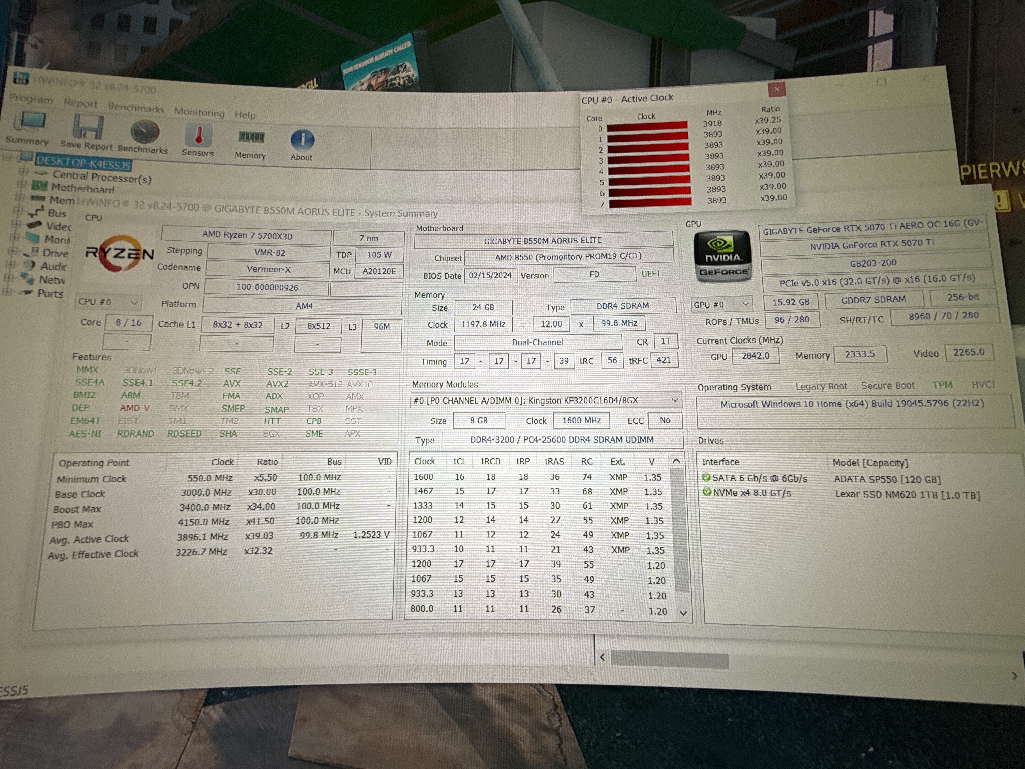Open the Benchmarks menu
The image size is (1025, 769).
136,108
